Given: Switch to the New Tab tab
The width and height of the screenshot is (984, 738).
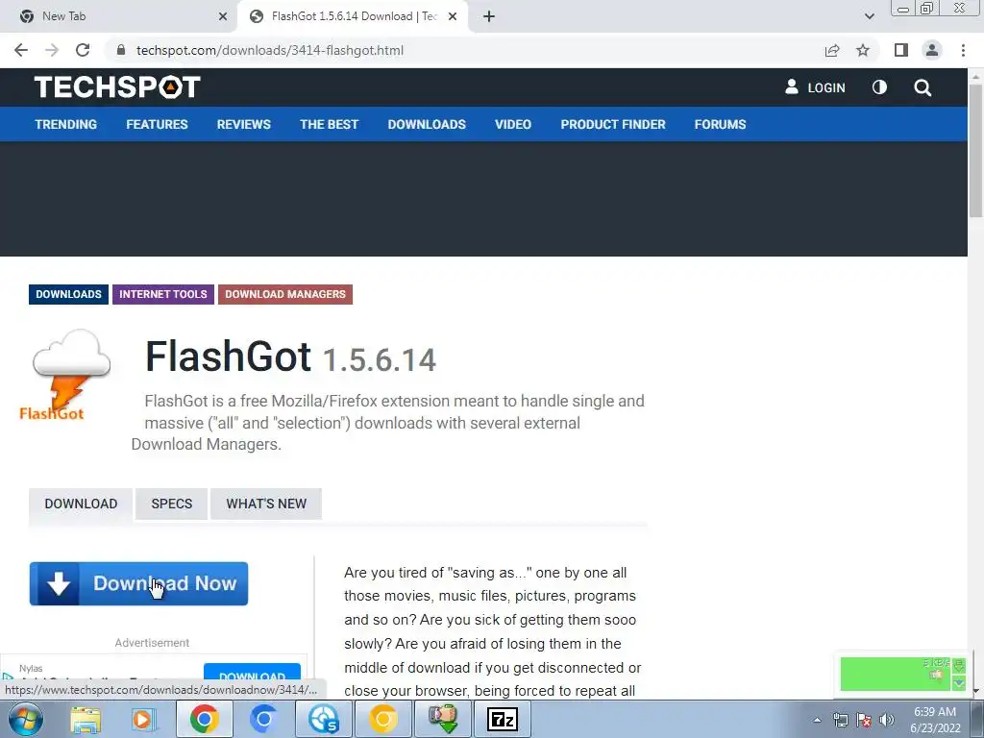Looking at the screenshot, I should tap(119, 16).
